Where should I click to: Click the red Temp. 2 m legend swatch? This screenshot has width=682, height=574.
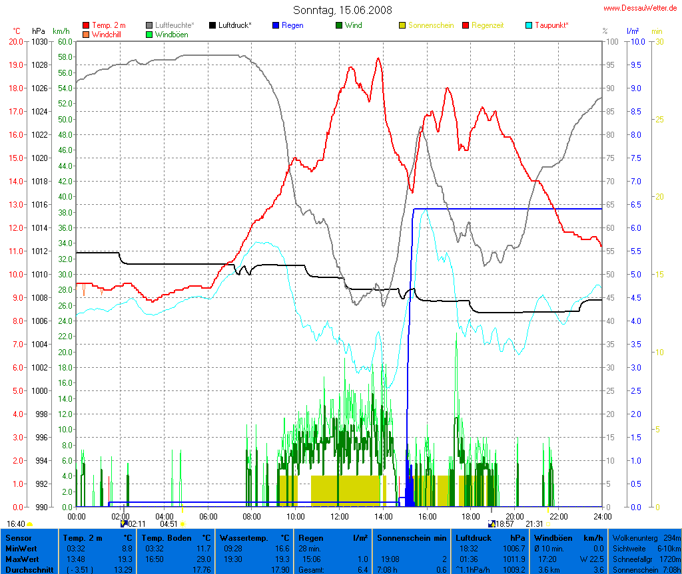[x=86, y=25]
